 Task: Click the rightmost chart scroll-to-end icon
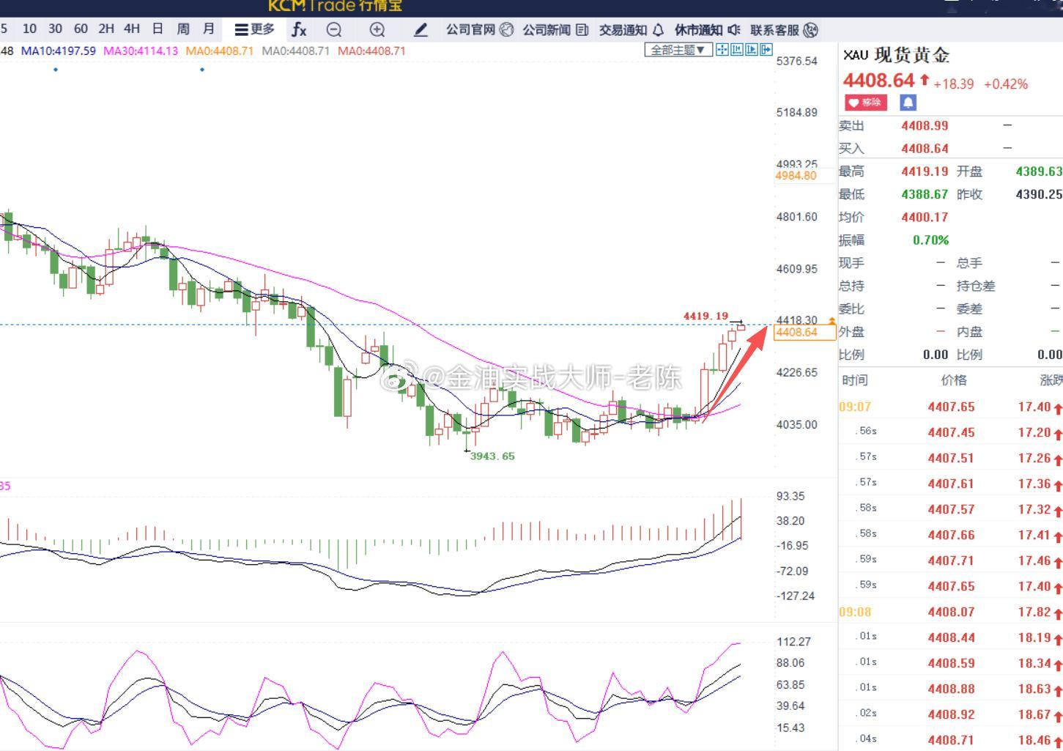point(766,49)
